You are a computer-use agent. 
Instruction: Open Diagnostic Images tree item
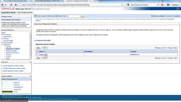(11, 51)
